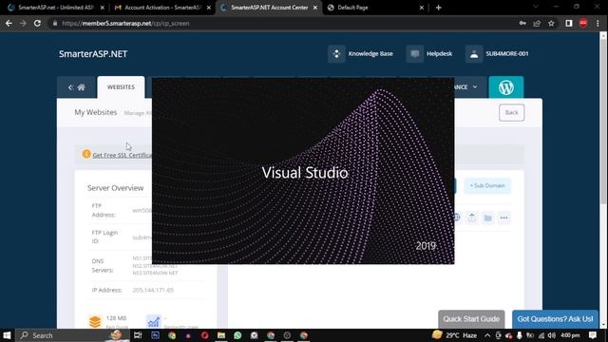The image size is (608, 342).
Task: Click the browser back arrow
Action: pyautogui.click(x=9, y=23)
